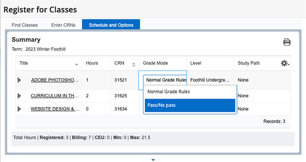Print the registration summary
The image size is (306, 162).
pyautogui.click(x=287, y=42)
